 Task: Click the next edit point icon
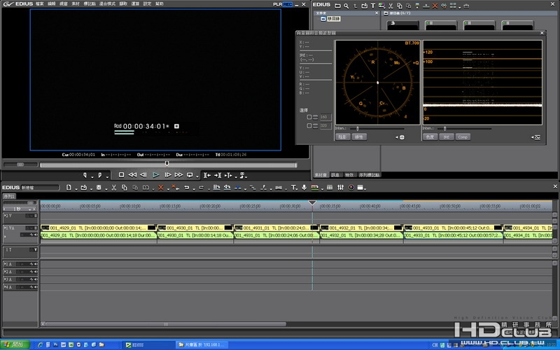(218, 176)
